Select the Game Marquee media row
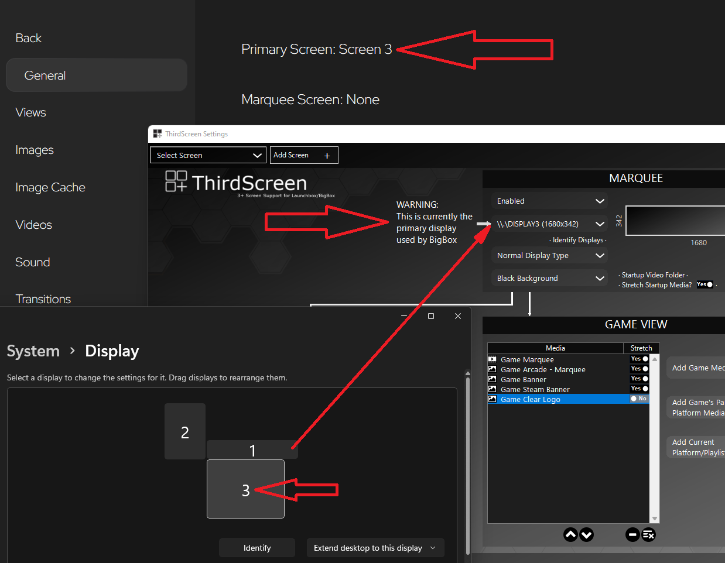Viewport: 725px width, 563px height. [568, 359]
